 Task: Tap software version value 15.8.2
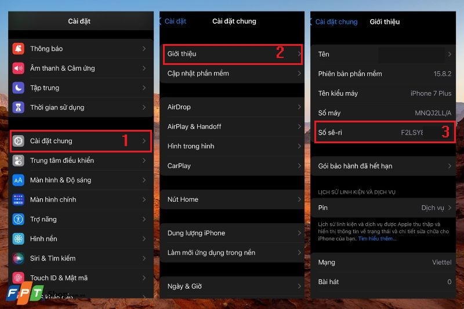tap(443, 74)
